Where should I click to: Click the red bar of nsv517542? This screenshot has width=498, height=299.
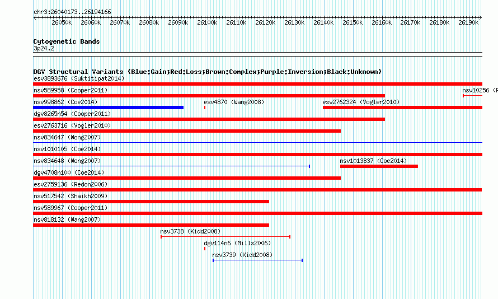[x=151, y=202]
